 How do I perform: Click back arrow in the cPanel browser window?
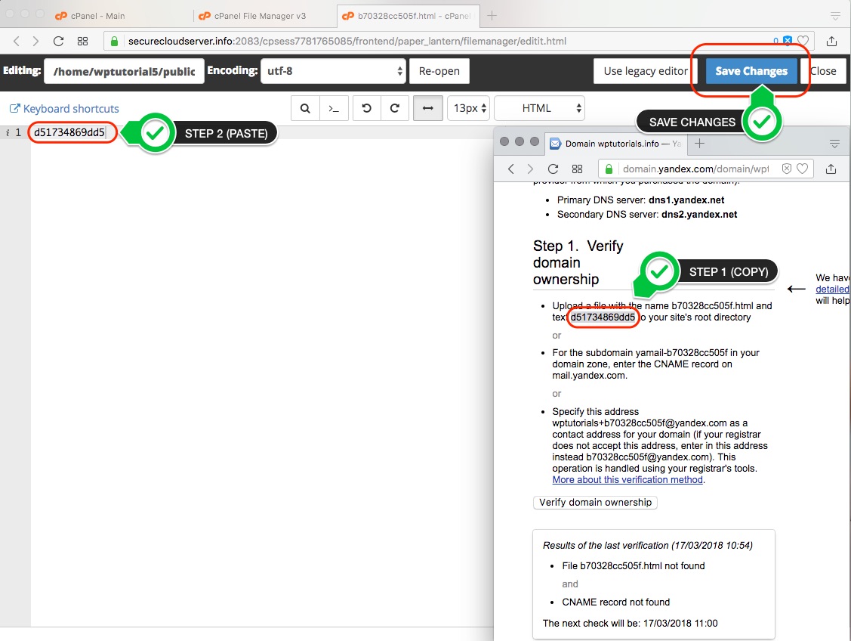click(x=17, y=41)
